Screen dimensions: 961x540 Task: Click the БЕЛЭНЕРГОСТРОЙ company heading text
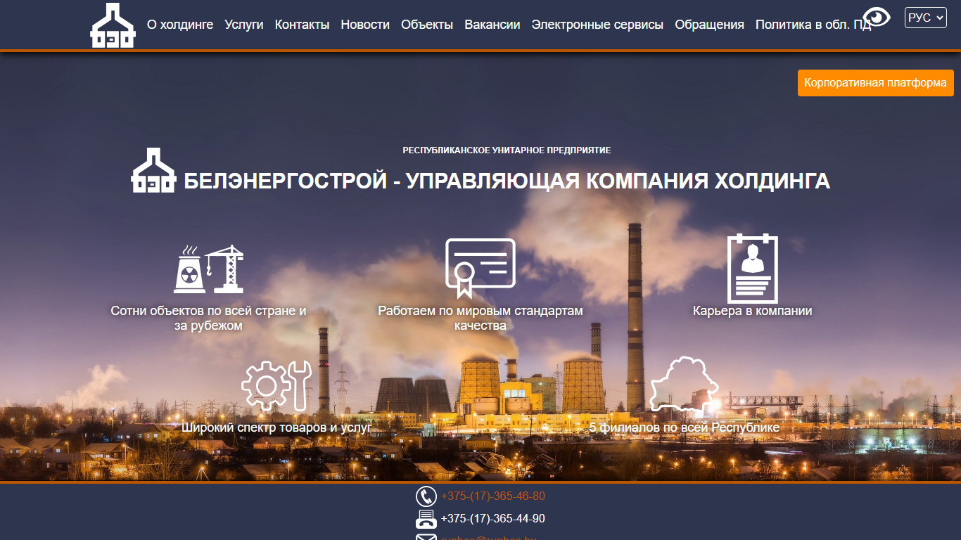pos(507,181)
